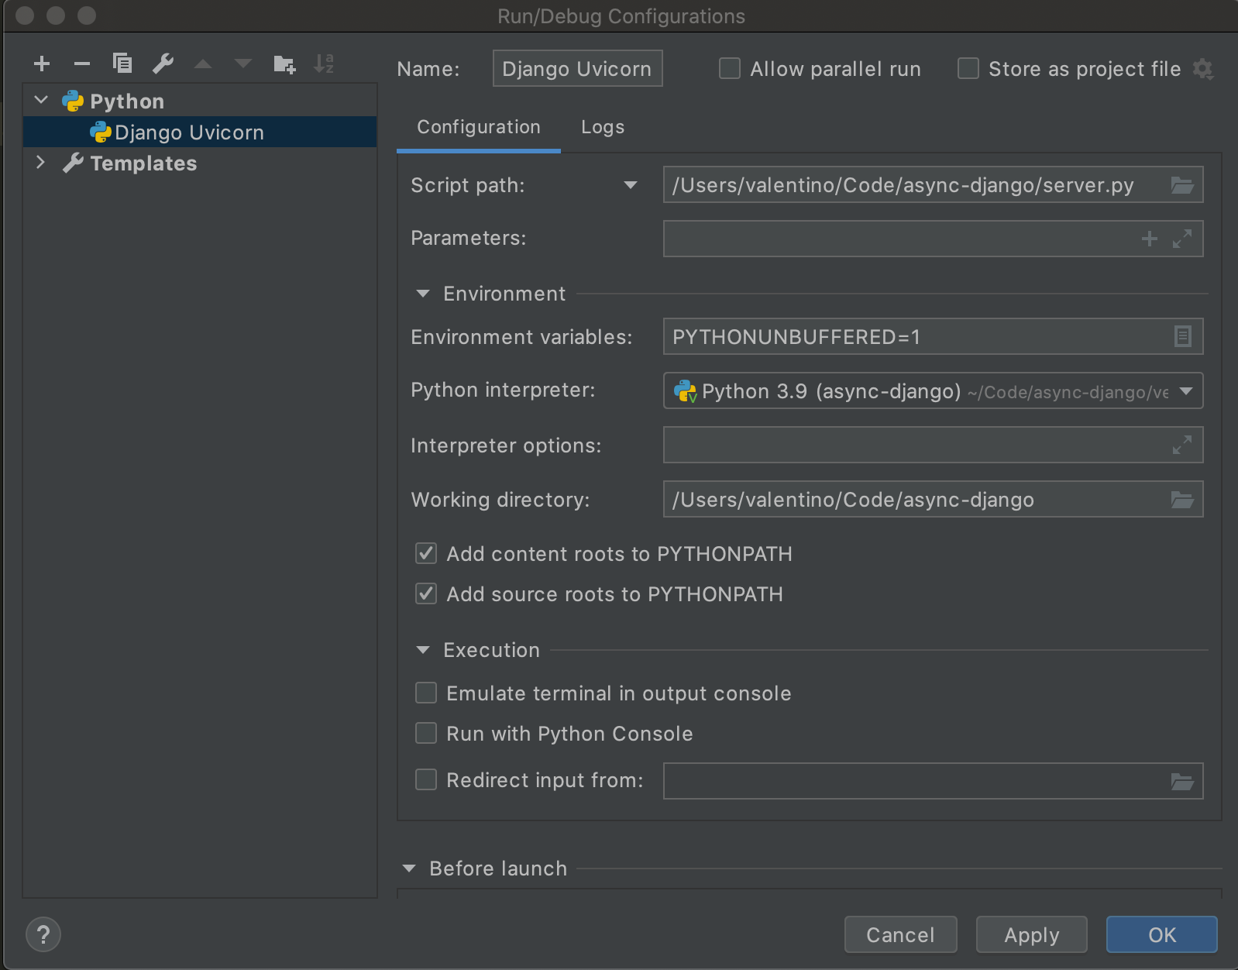Click the Python icon in the Python group row
Image resolution: width=1238 pixels, height=970 pixels.
73,101
